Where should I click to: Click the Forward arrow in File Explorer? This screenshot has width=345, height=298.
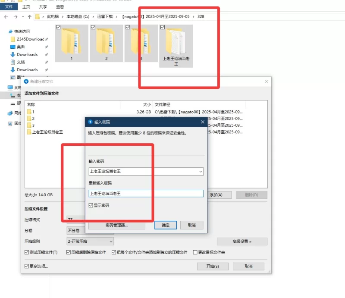(x=16, y=17)
